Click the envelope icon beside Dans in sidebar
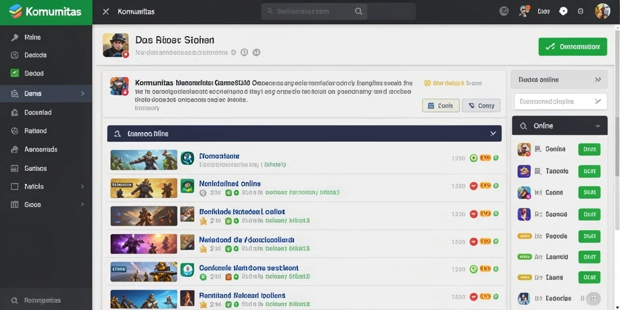Screen dimensions: 620x310 (x=15, y=94)
